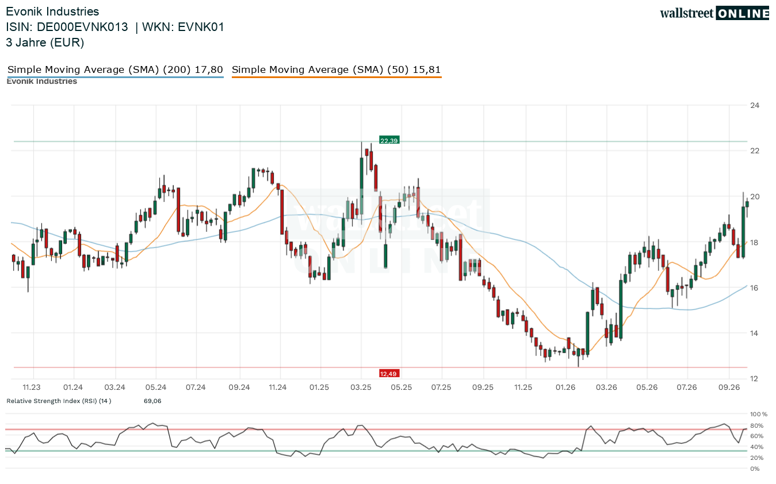Image resolution: width=776 pixels, height=484 pixels.
Task: Select the '3 Jahre (EUR)' timeframe label
Action: (45, 42)
